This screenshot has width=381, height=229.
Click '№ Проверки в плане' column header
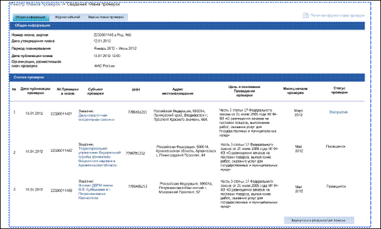[68, 91]
